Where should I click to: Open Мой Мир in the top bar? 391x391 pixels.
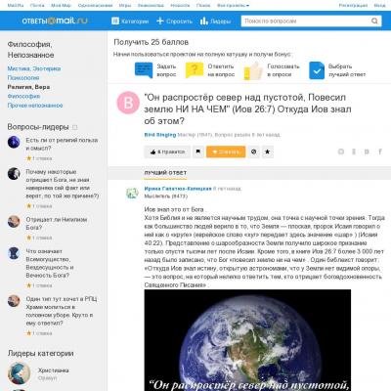coord(61,6)
